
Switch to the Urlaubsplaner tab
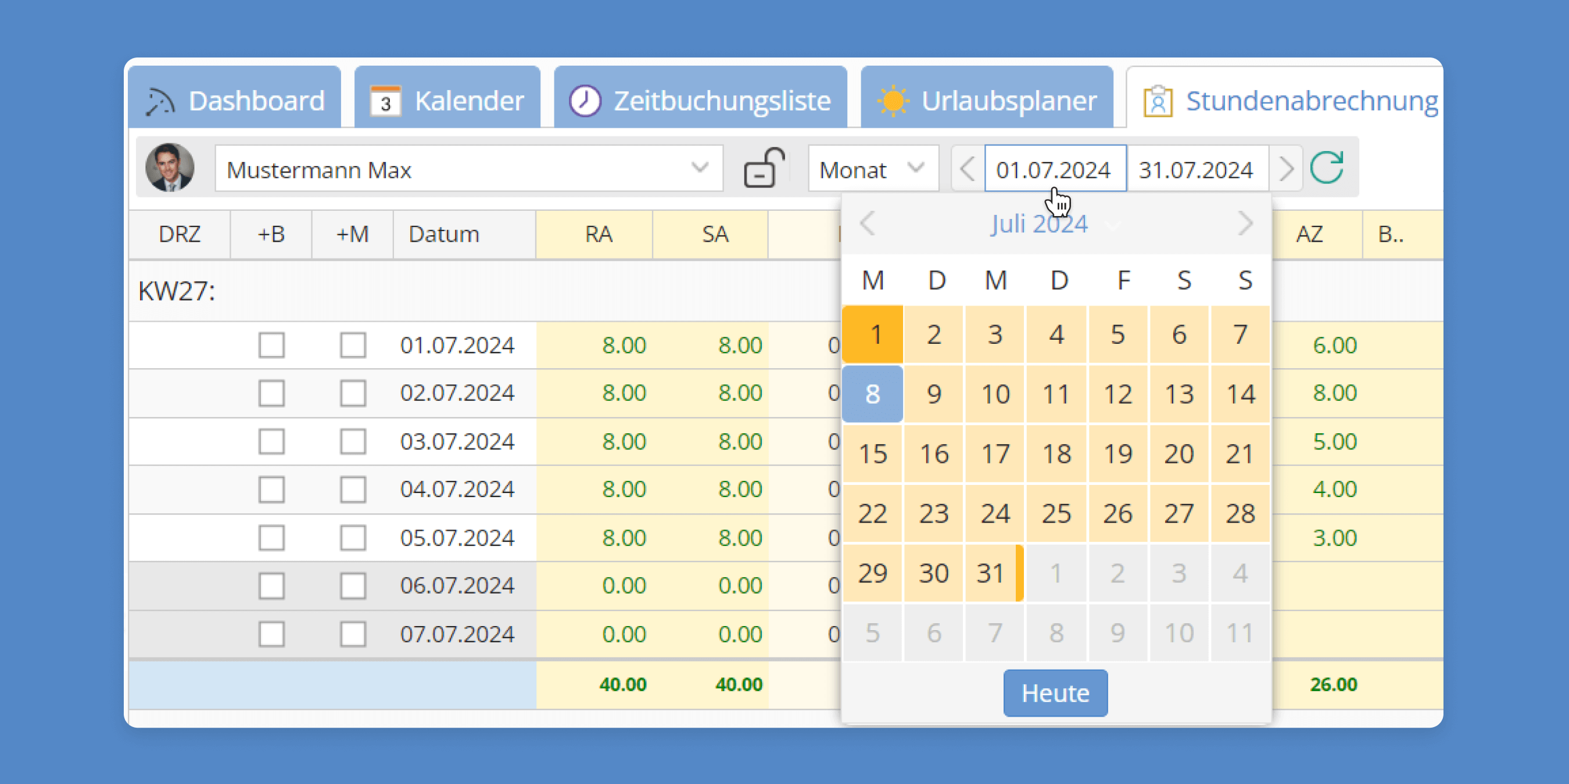987,99
